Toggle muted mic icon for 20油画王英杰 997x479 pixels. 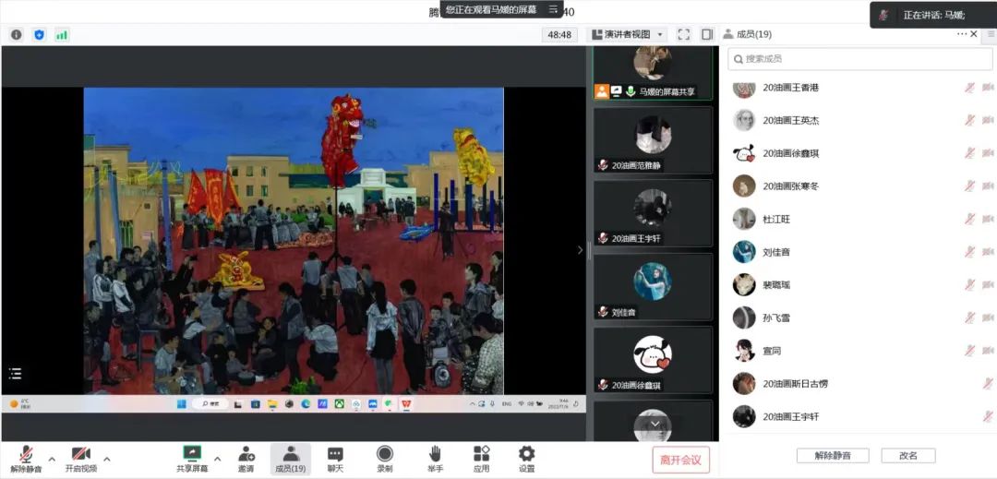969,120
